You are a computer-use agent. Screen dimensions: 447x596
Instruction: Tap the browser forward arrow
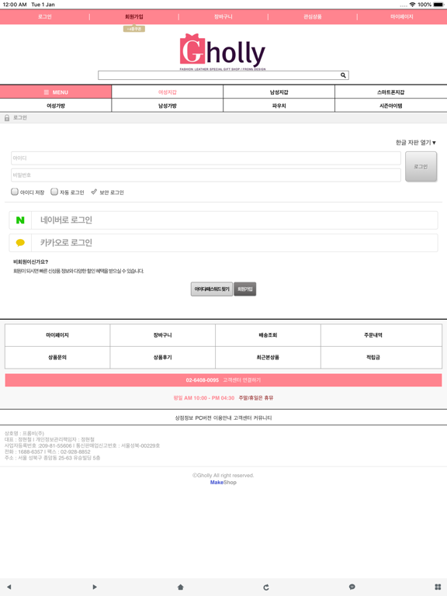[x=95, y=587]
